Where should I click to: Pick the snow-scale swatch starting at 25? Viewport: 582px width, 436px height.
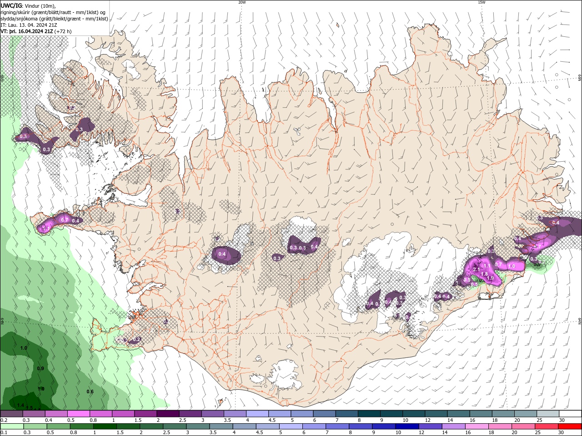pyautogui.click(x=548, y=414)
